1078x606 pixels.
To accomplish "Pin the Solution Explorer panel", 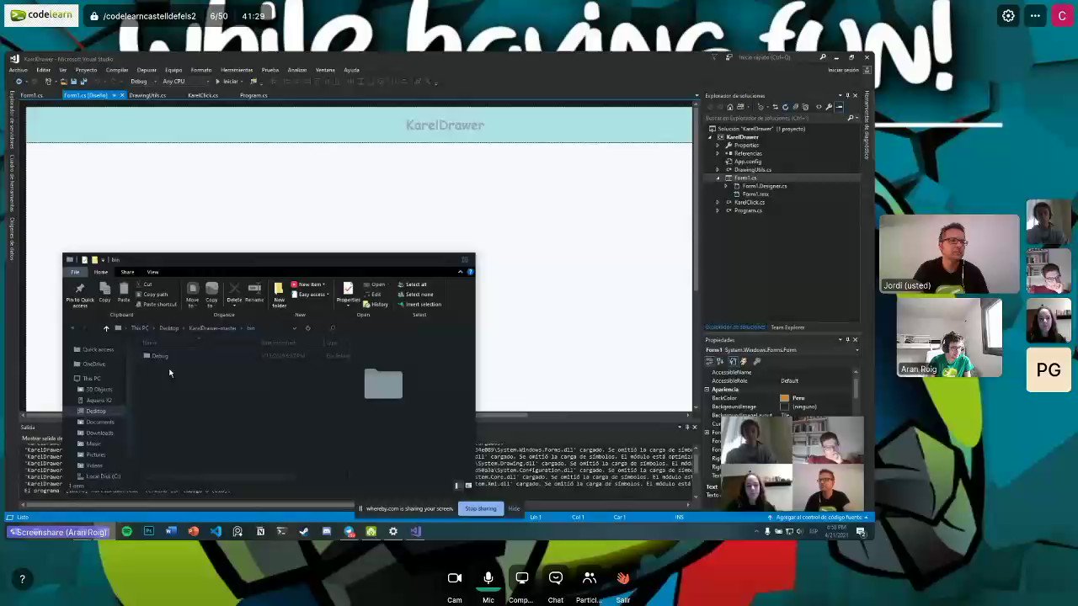I will (x=847, y=95).
